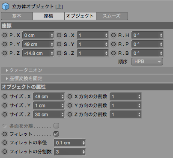
Task: Click the R . B angle field
Action: click(147, 53)
